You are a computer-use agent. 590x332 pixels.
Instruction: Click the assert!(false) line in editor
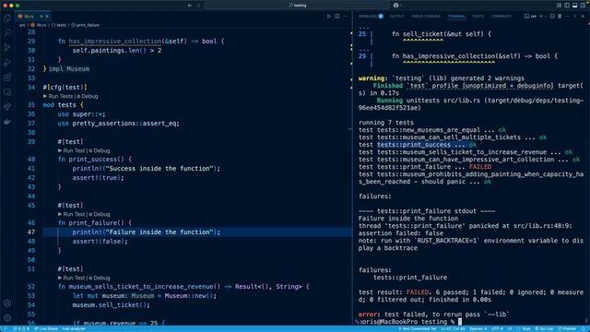(100, 242)
